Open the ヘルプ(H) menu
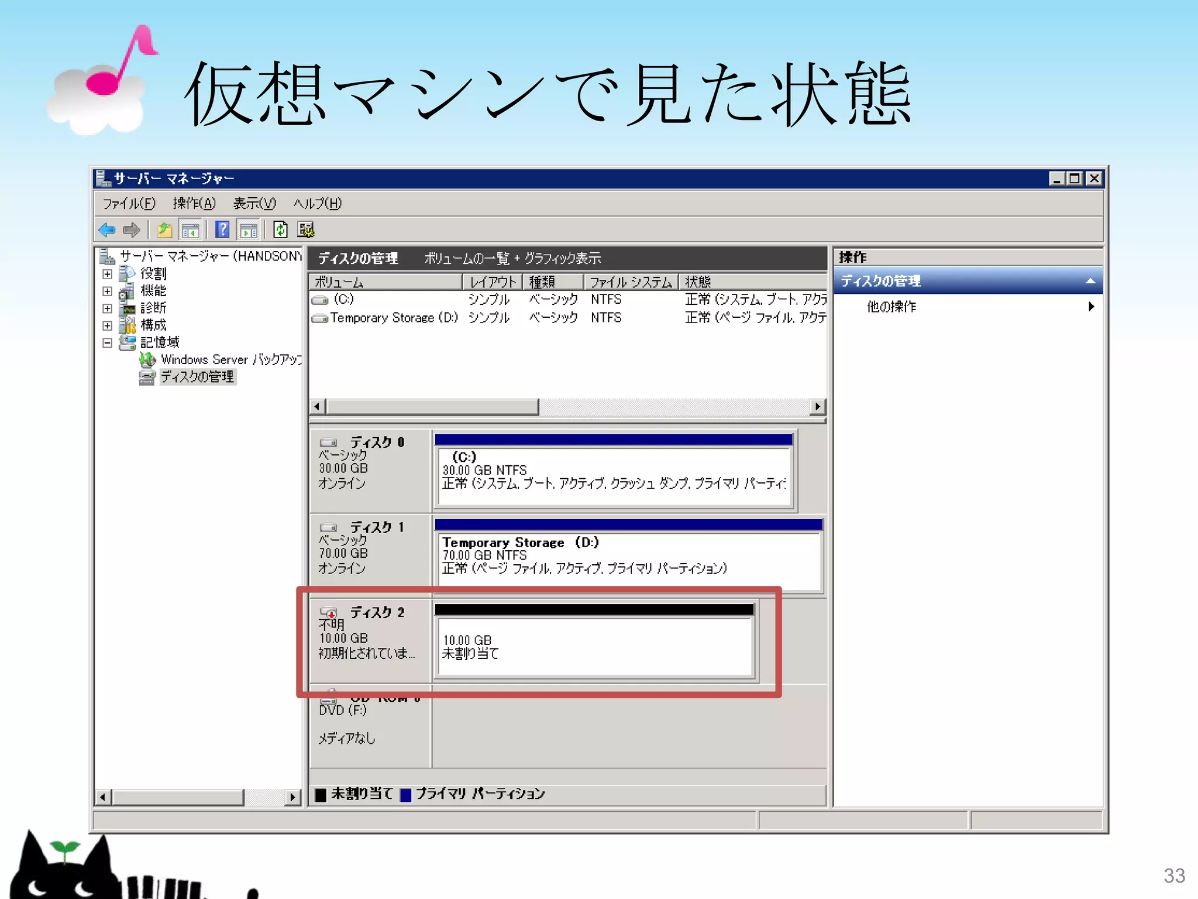The height and width of the screenshot is (899, 1198). coord(318,204)
